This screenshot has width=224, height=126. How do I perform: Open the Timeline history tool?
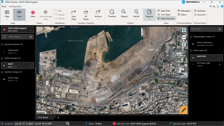tap(112, 14)
